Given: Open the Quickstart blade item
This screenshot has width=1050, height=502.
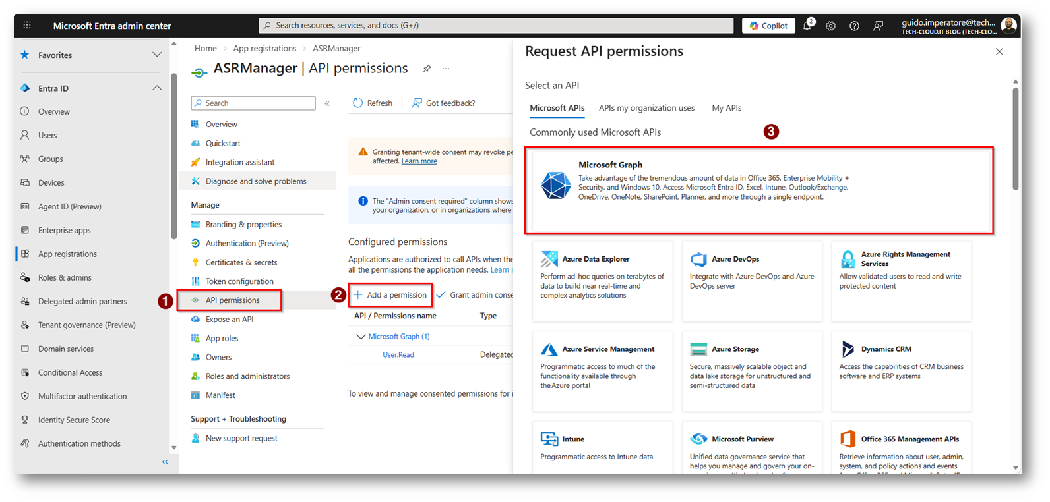Looking at the screenshot, I should pyautogui.click(x=223, y=143).
